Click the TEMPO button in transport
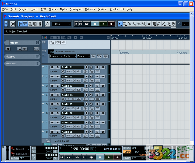Viewport: 195px width, 163px height. 127,152
